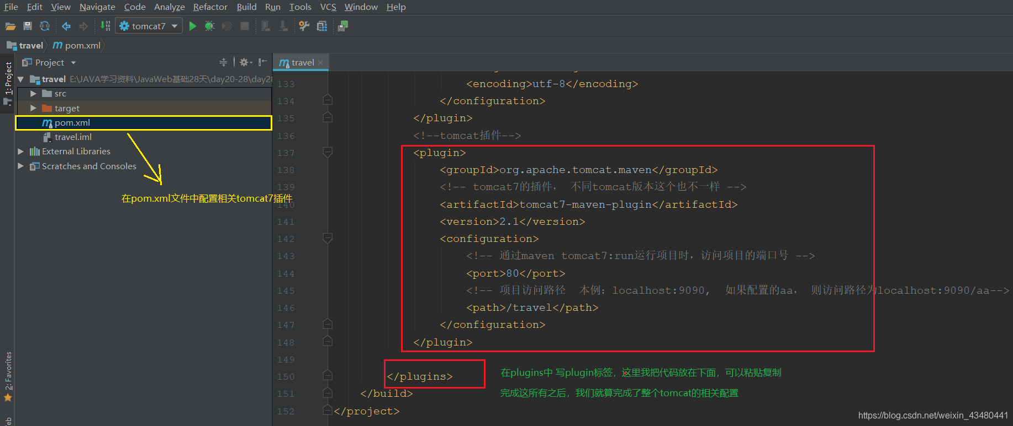This screenshot has height=426, width=1013.
Task: Click the Save All toolbar icon
Action: click(x=28, y=26)
